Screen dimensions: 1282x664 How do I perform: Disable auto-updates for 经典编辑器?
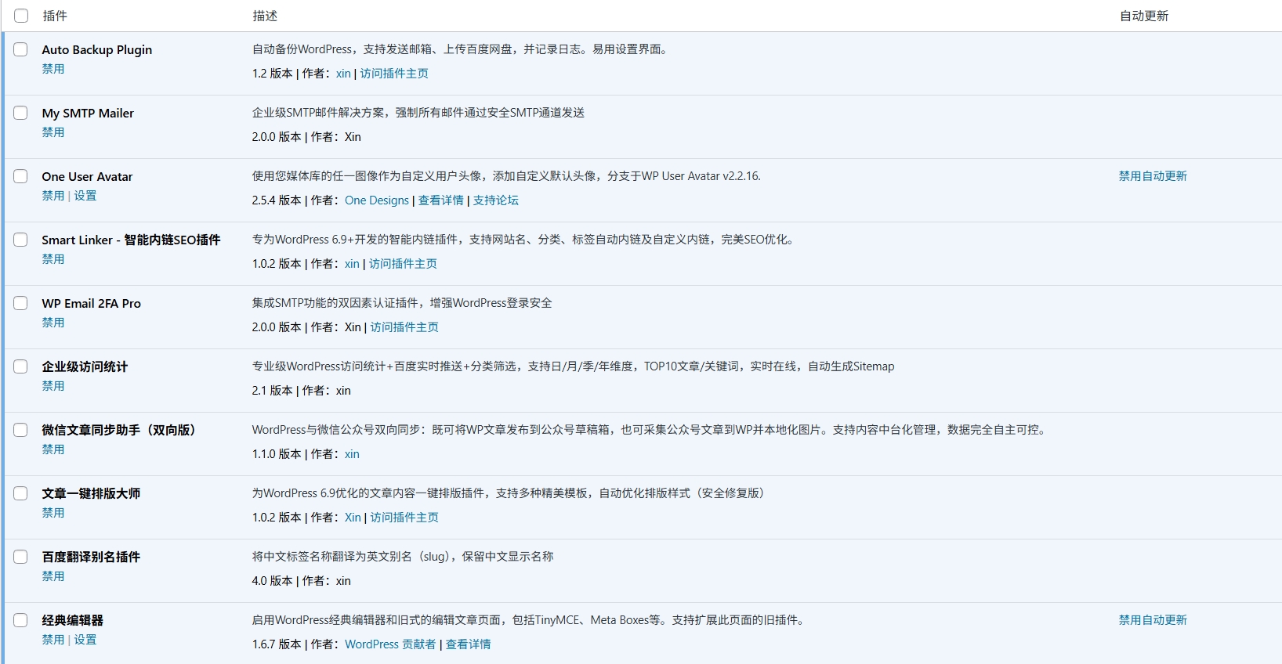click(x=1152, y=620)
